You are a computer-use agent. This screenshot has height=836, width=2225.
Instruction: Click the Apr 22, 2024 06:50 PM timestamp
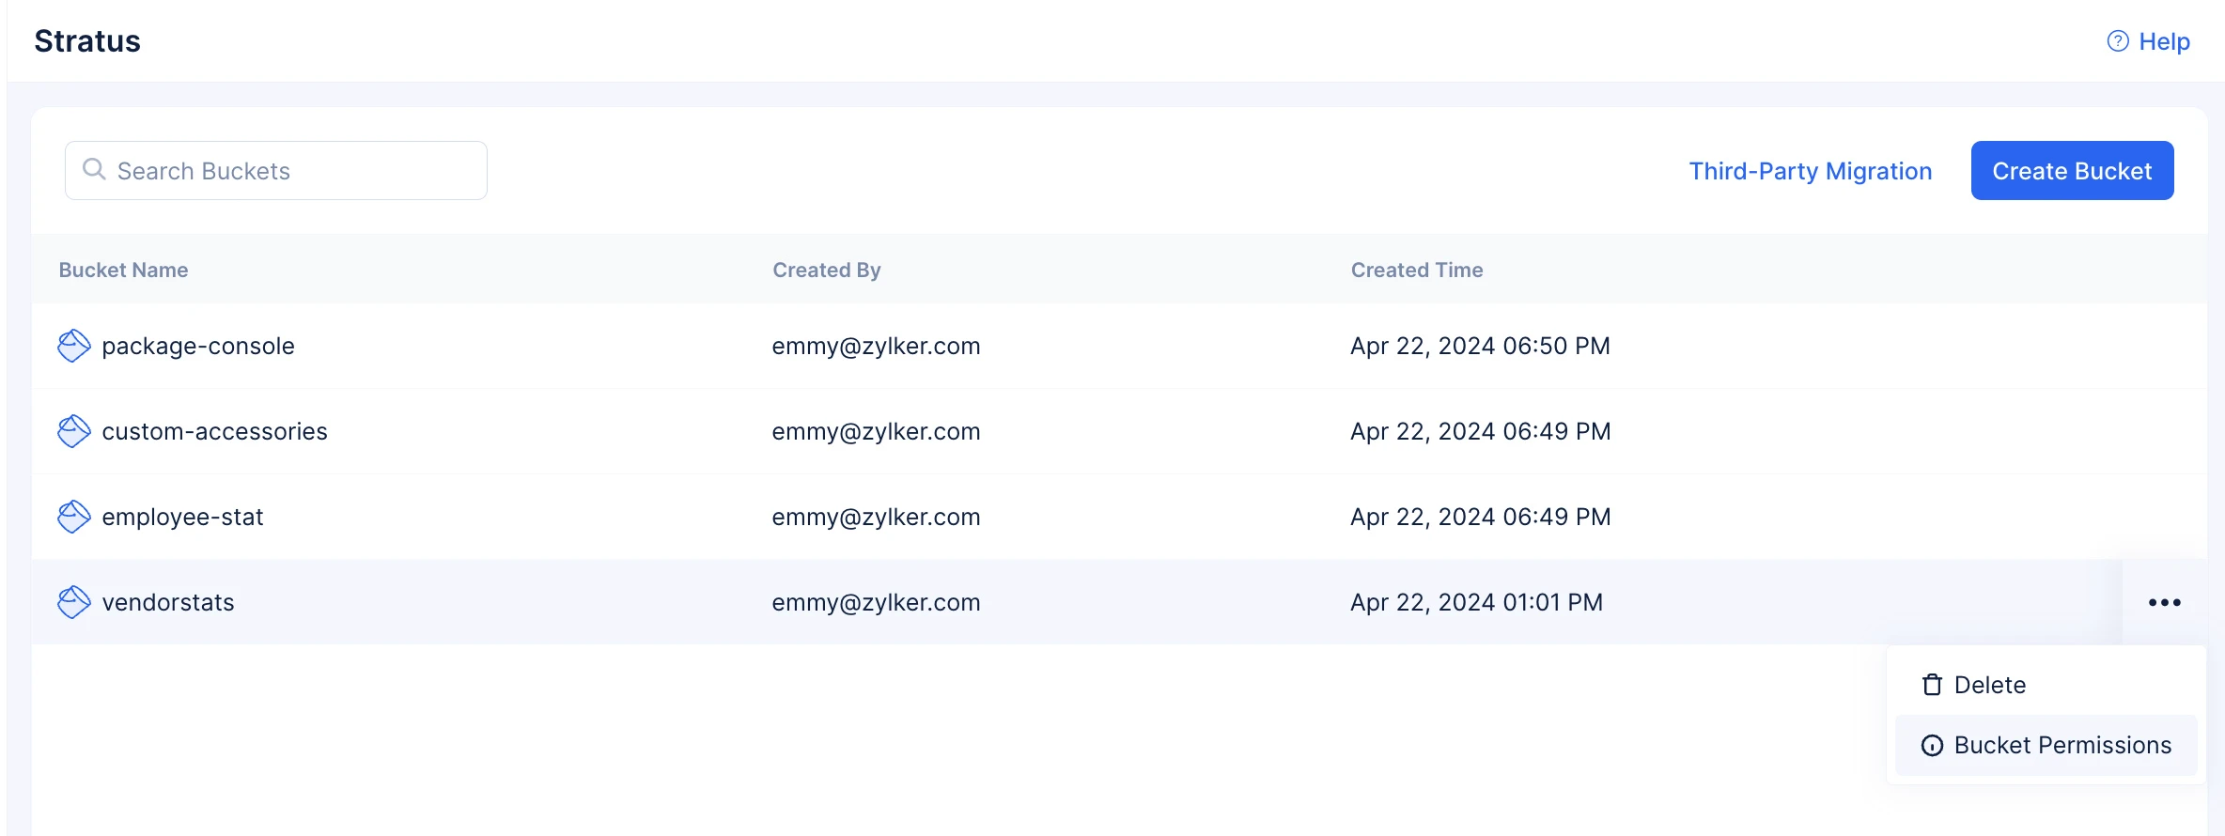coord(1480,346)
